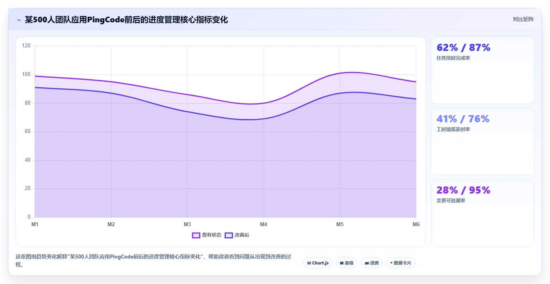The width and height of the screenshot is (550, 284).
Task: Click the 120 y-axis value
Action: (26, 46)
